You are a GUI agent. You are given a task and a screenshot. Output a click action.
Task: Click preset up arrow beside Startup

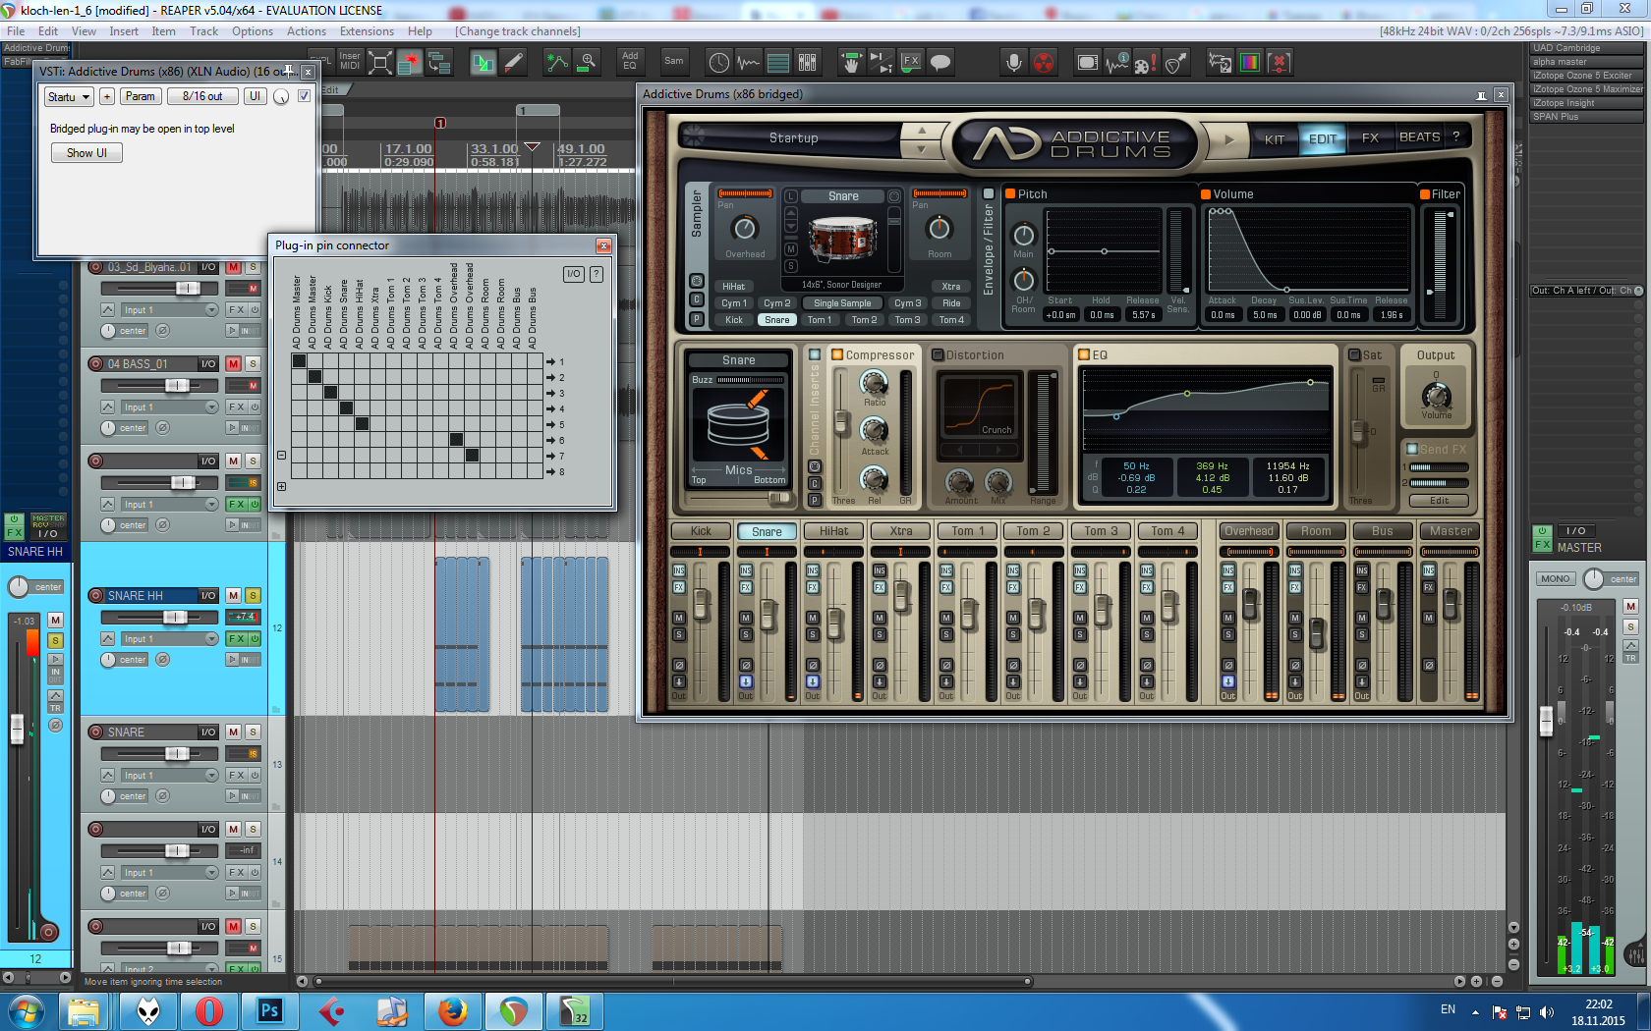(x=921, y=130)
